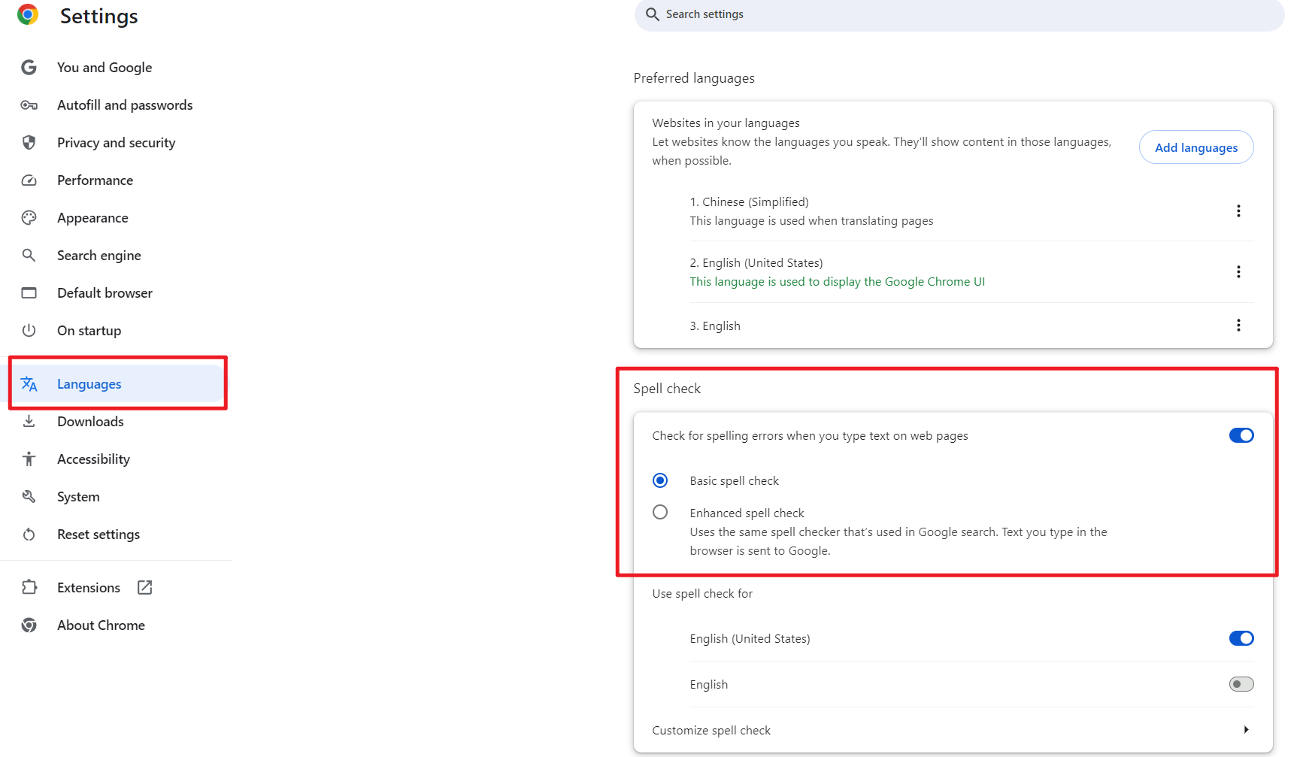
Task: Click the Spell check heading
Action: (667, 389)
